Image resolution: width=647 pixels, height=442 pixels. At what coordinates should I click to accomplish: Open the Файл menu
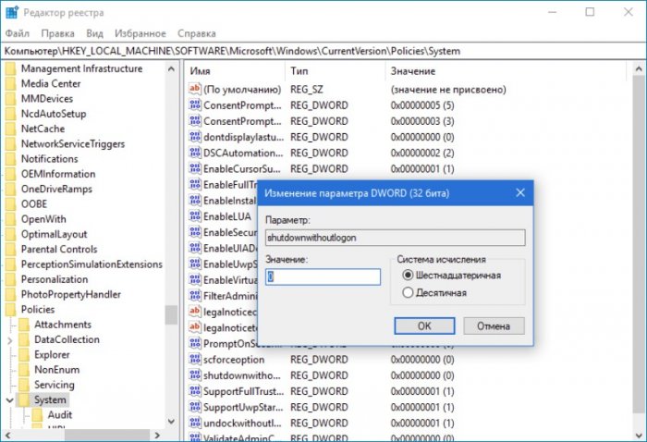click(x=17, y=32)
